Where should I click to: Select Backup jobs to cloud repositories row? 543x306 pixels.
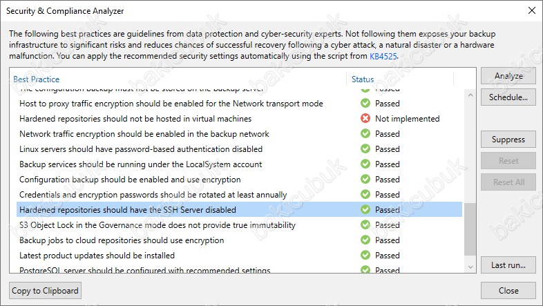(239, 240)
